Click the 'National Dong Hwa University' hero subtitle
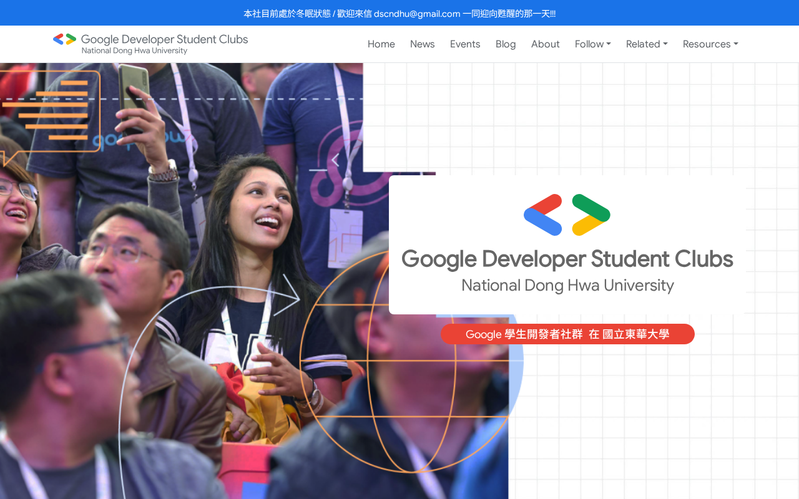The image size is (799, 499). (x=567, y=285)
